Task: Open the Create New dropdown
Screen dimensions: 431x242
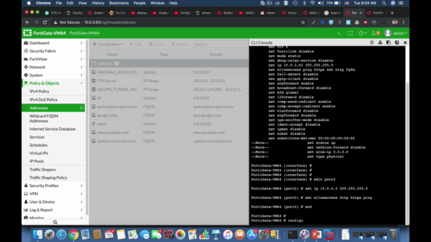Action: (x=108, y=44)
